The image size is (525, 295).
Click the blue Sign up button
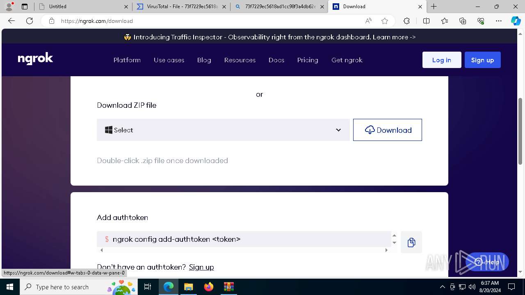coord(483,60)
